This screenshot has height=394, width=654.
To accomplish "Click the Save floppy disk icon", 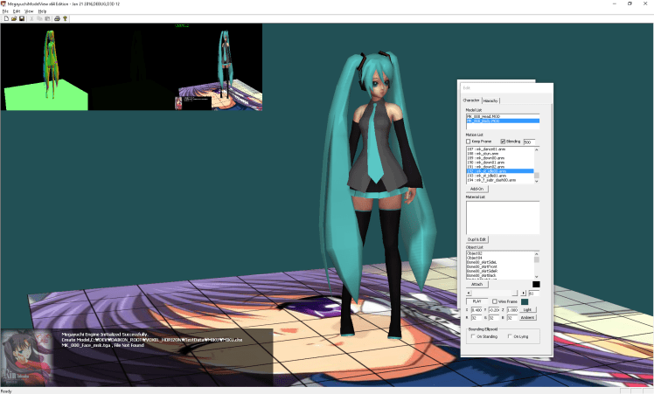I will click(22, 18).
